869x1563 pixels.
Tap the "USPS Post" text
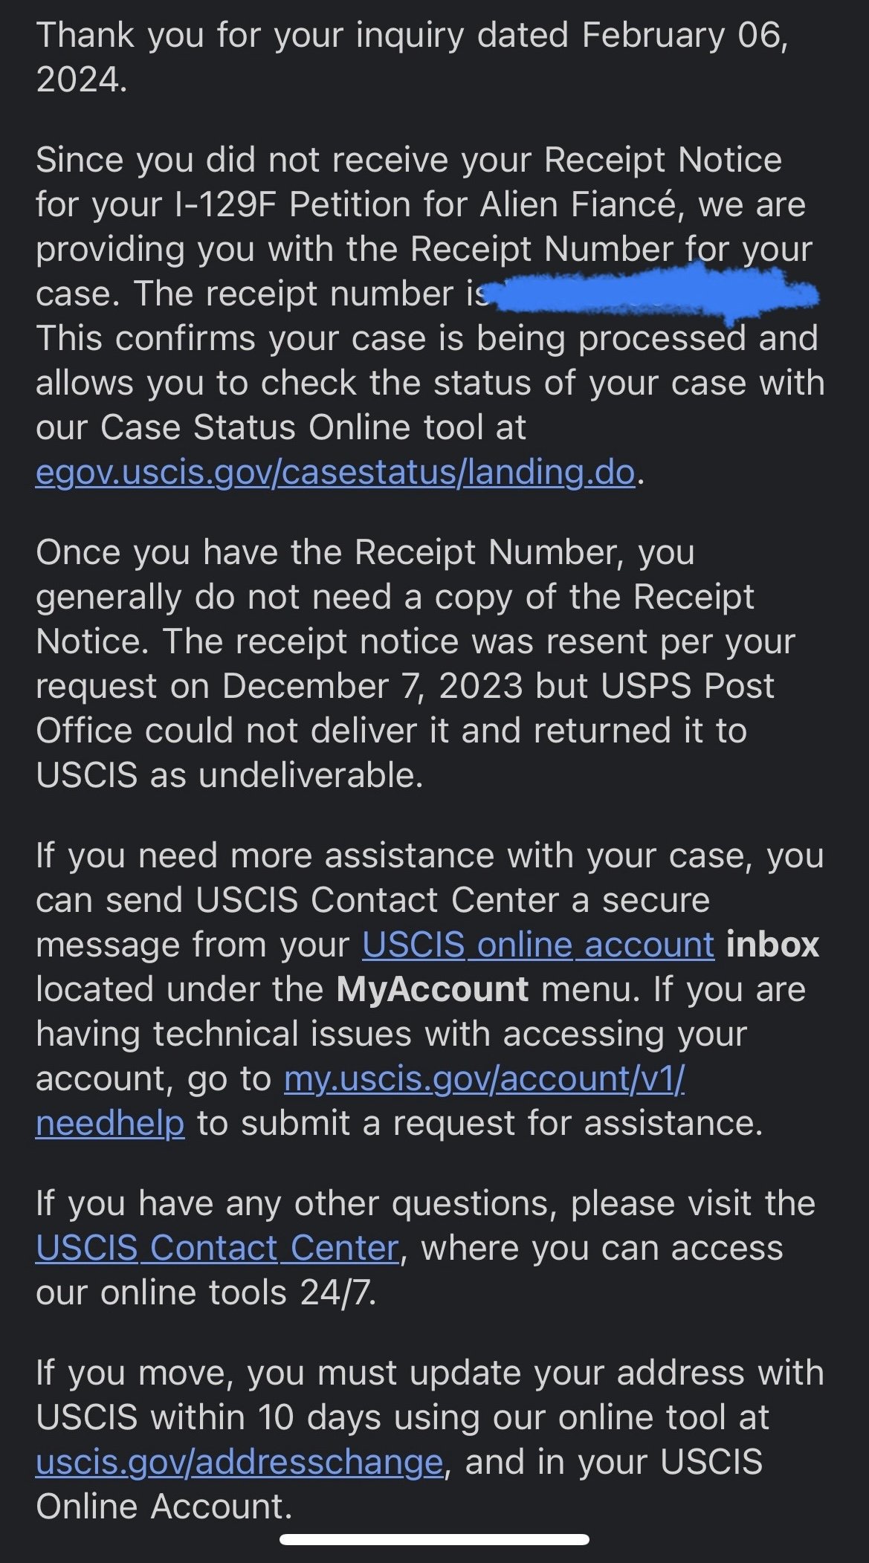[x=688, y=687]
